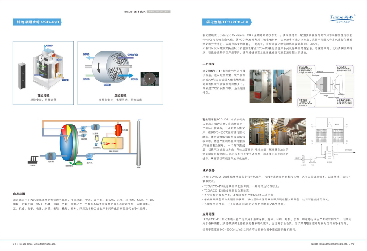Click the 技术优势 heading
367x251 pixels.
pos(208,171)
